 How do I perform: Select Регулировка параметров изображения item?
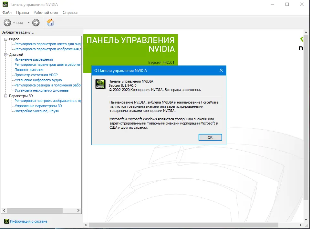(x=48, y=49)
